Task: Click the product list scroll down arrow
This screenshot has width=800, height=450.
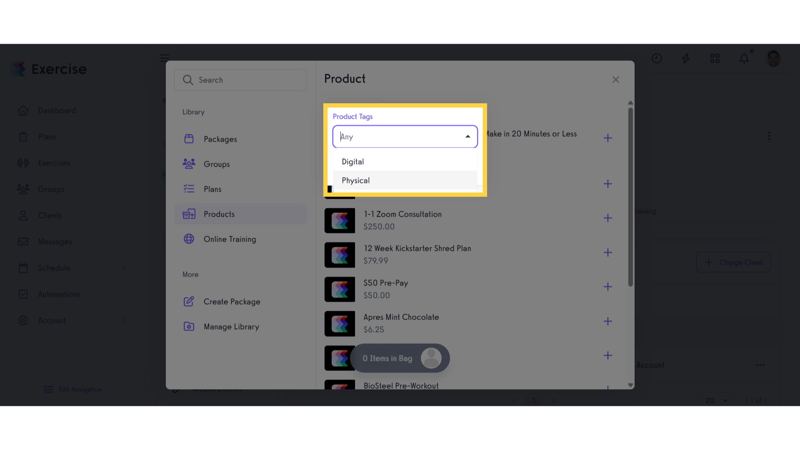Action: (x=630, y=385)
